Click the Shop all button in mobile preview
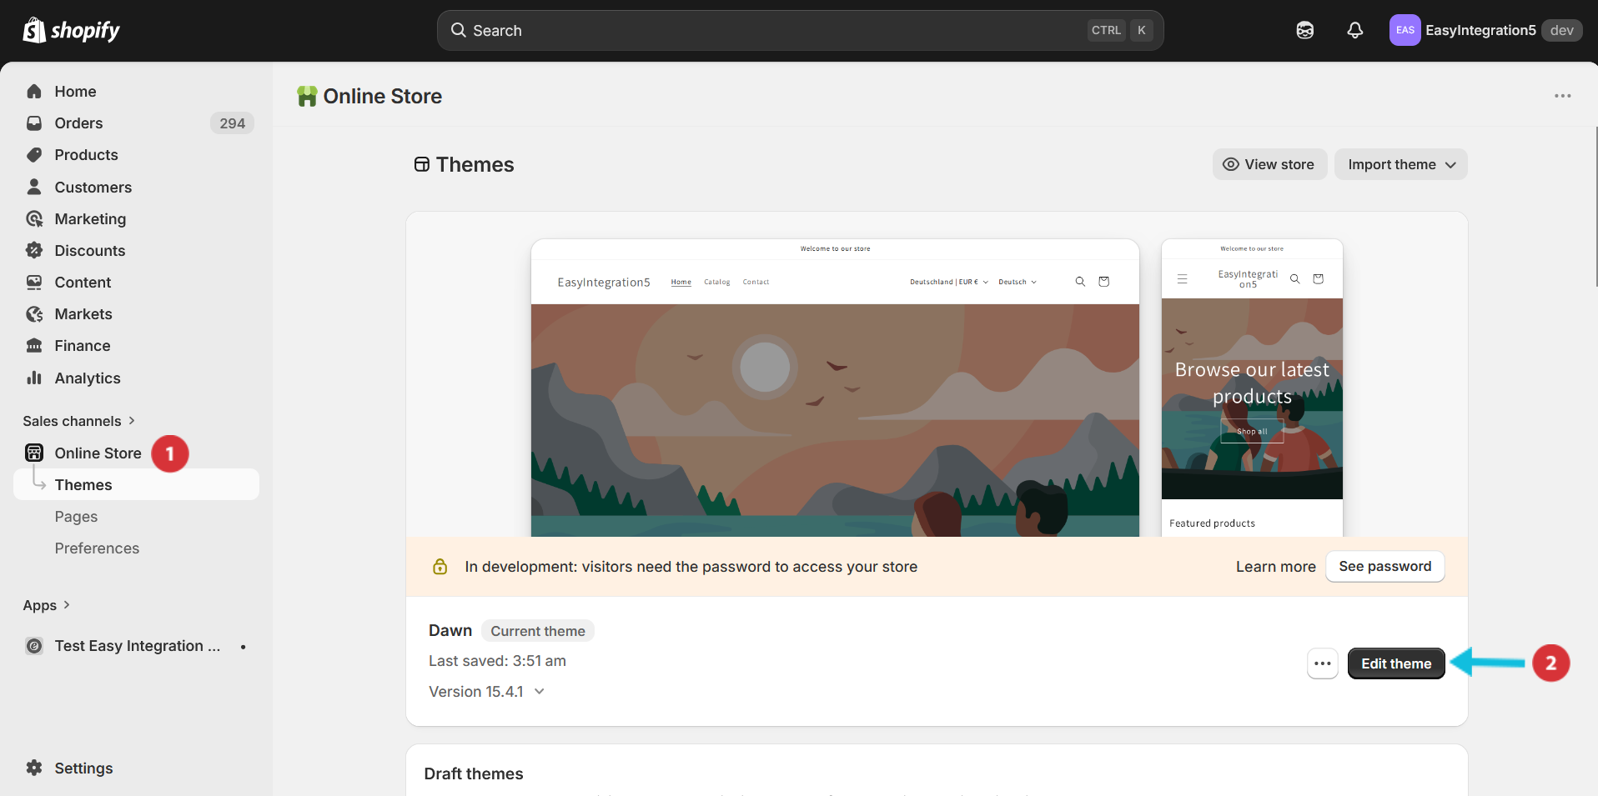The width and height of the screenshot is (1598, 796). (x=1252, y=431)
